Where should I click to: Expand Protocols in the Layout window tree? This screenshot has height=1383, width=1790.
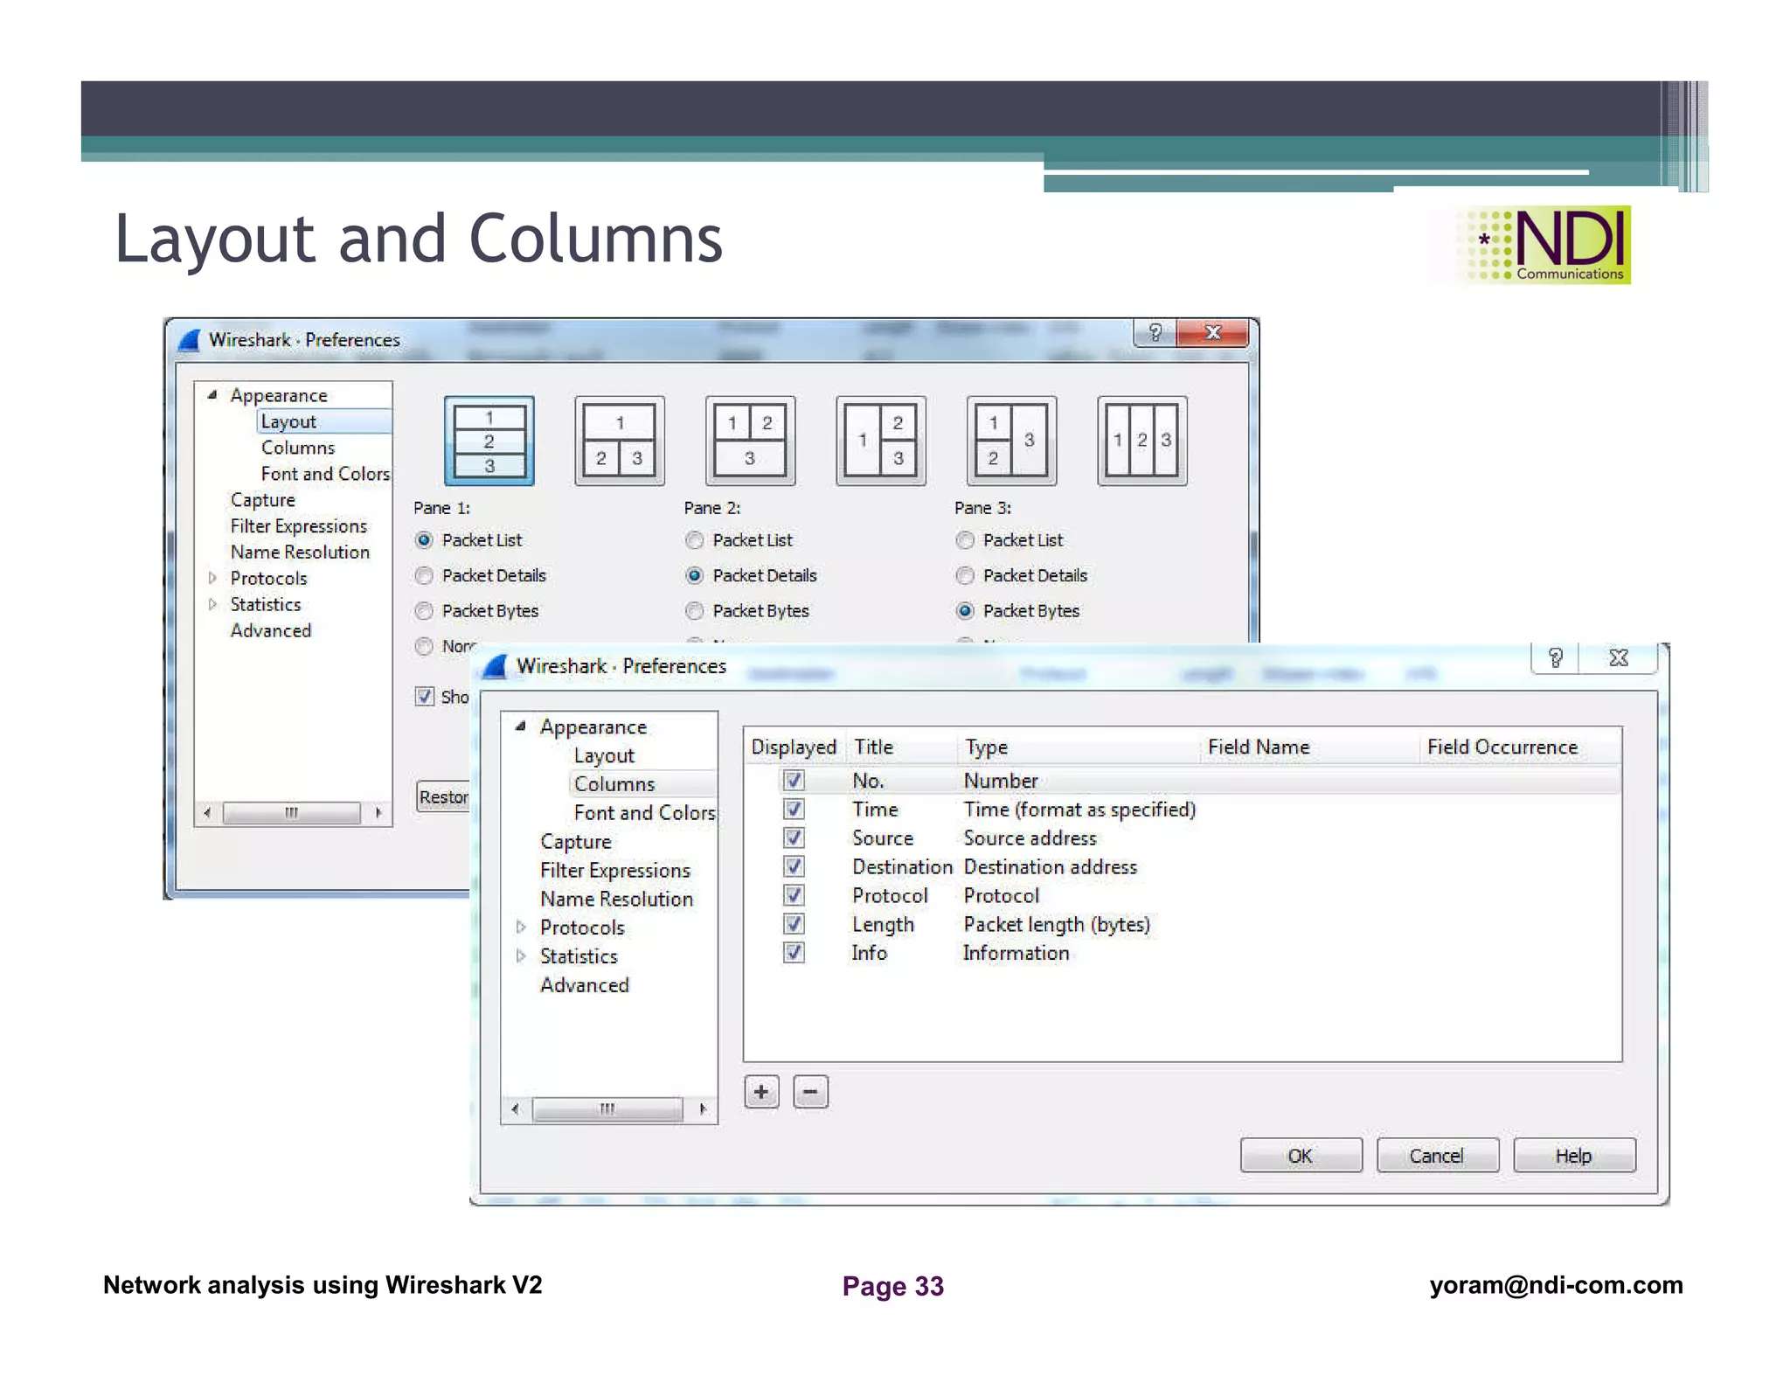[212, 578]
